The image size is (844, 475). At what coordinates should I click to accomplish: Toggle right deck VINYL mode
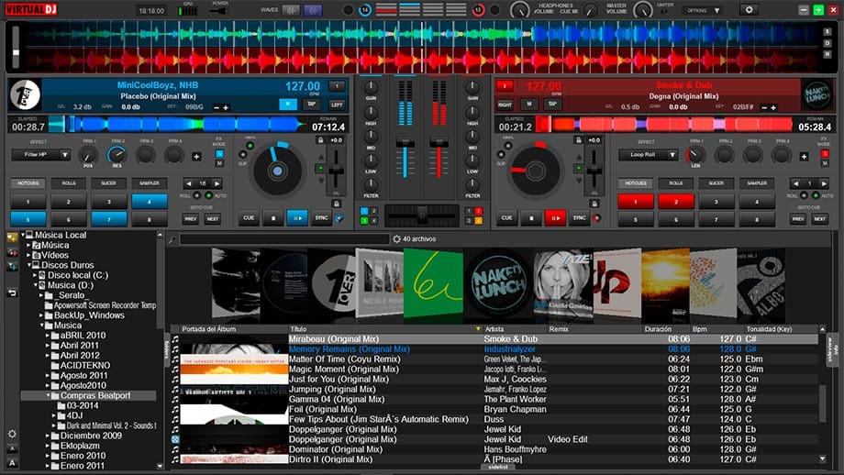(x=507, y=146)
